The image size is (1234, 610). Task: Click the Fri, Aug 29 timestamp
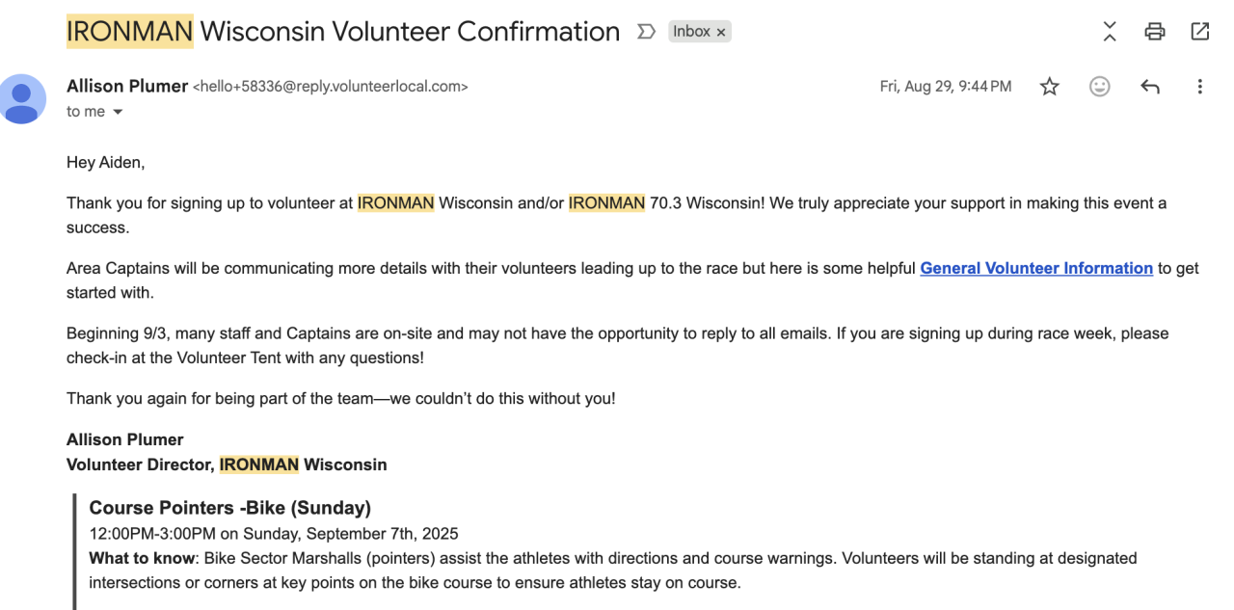click(945, 87)
